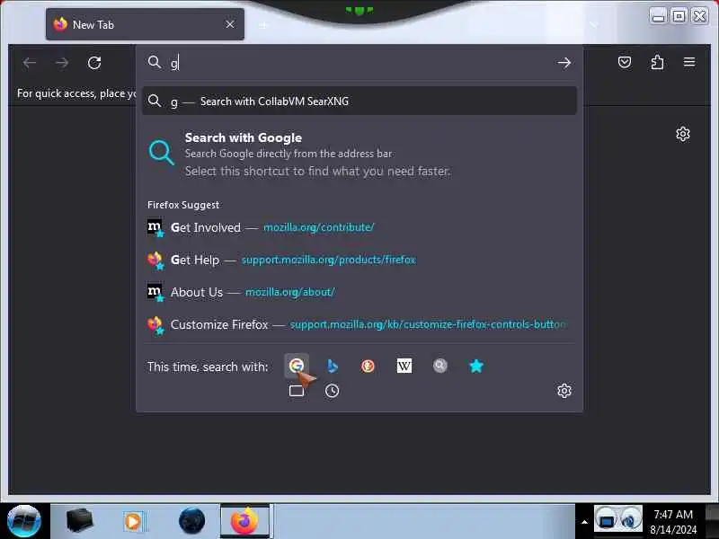719x539 pixels.
Task: Select Wikipedia search engine shortcut
Action: pos(404,366)
